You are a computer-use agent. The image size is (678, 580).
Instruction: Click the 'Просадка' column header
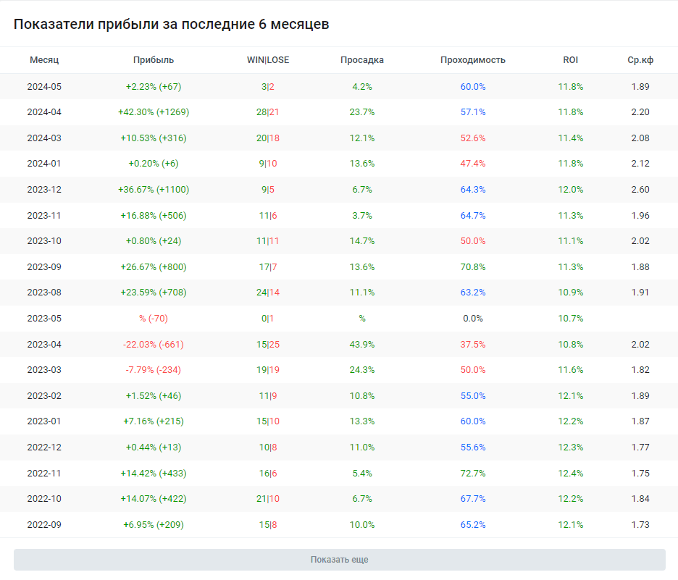point(362,60)
